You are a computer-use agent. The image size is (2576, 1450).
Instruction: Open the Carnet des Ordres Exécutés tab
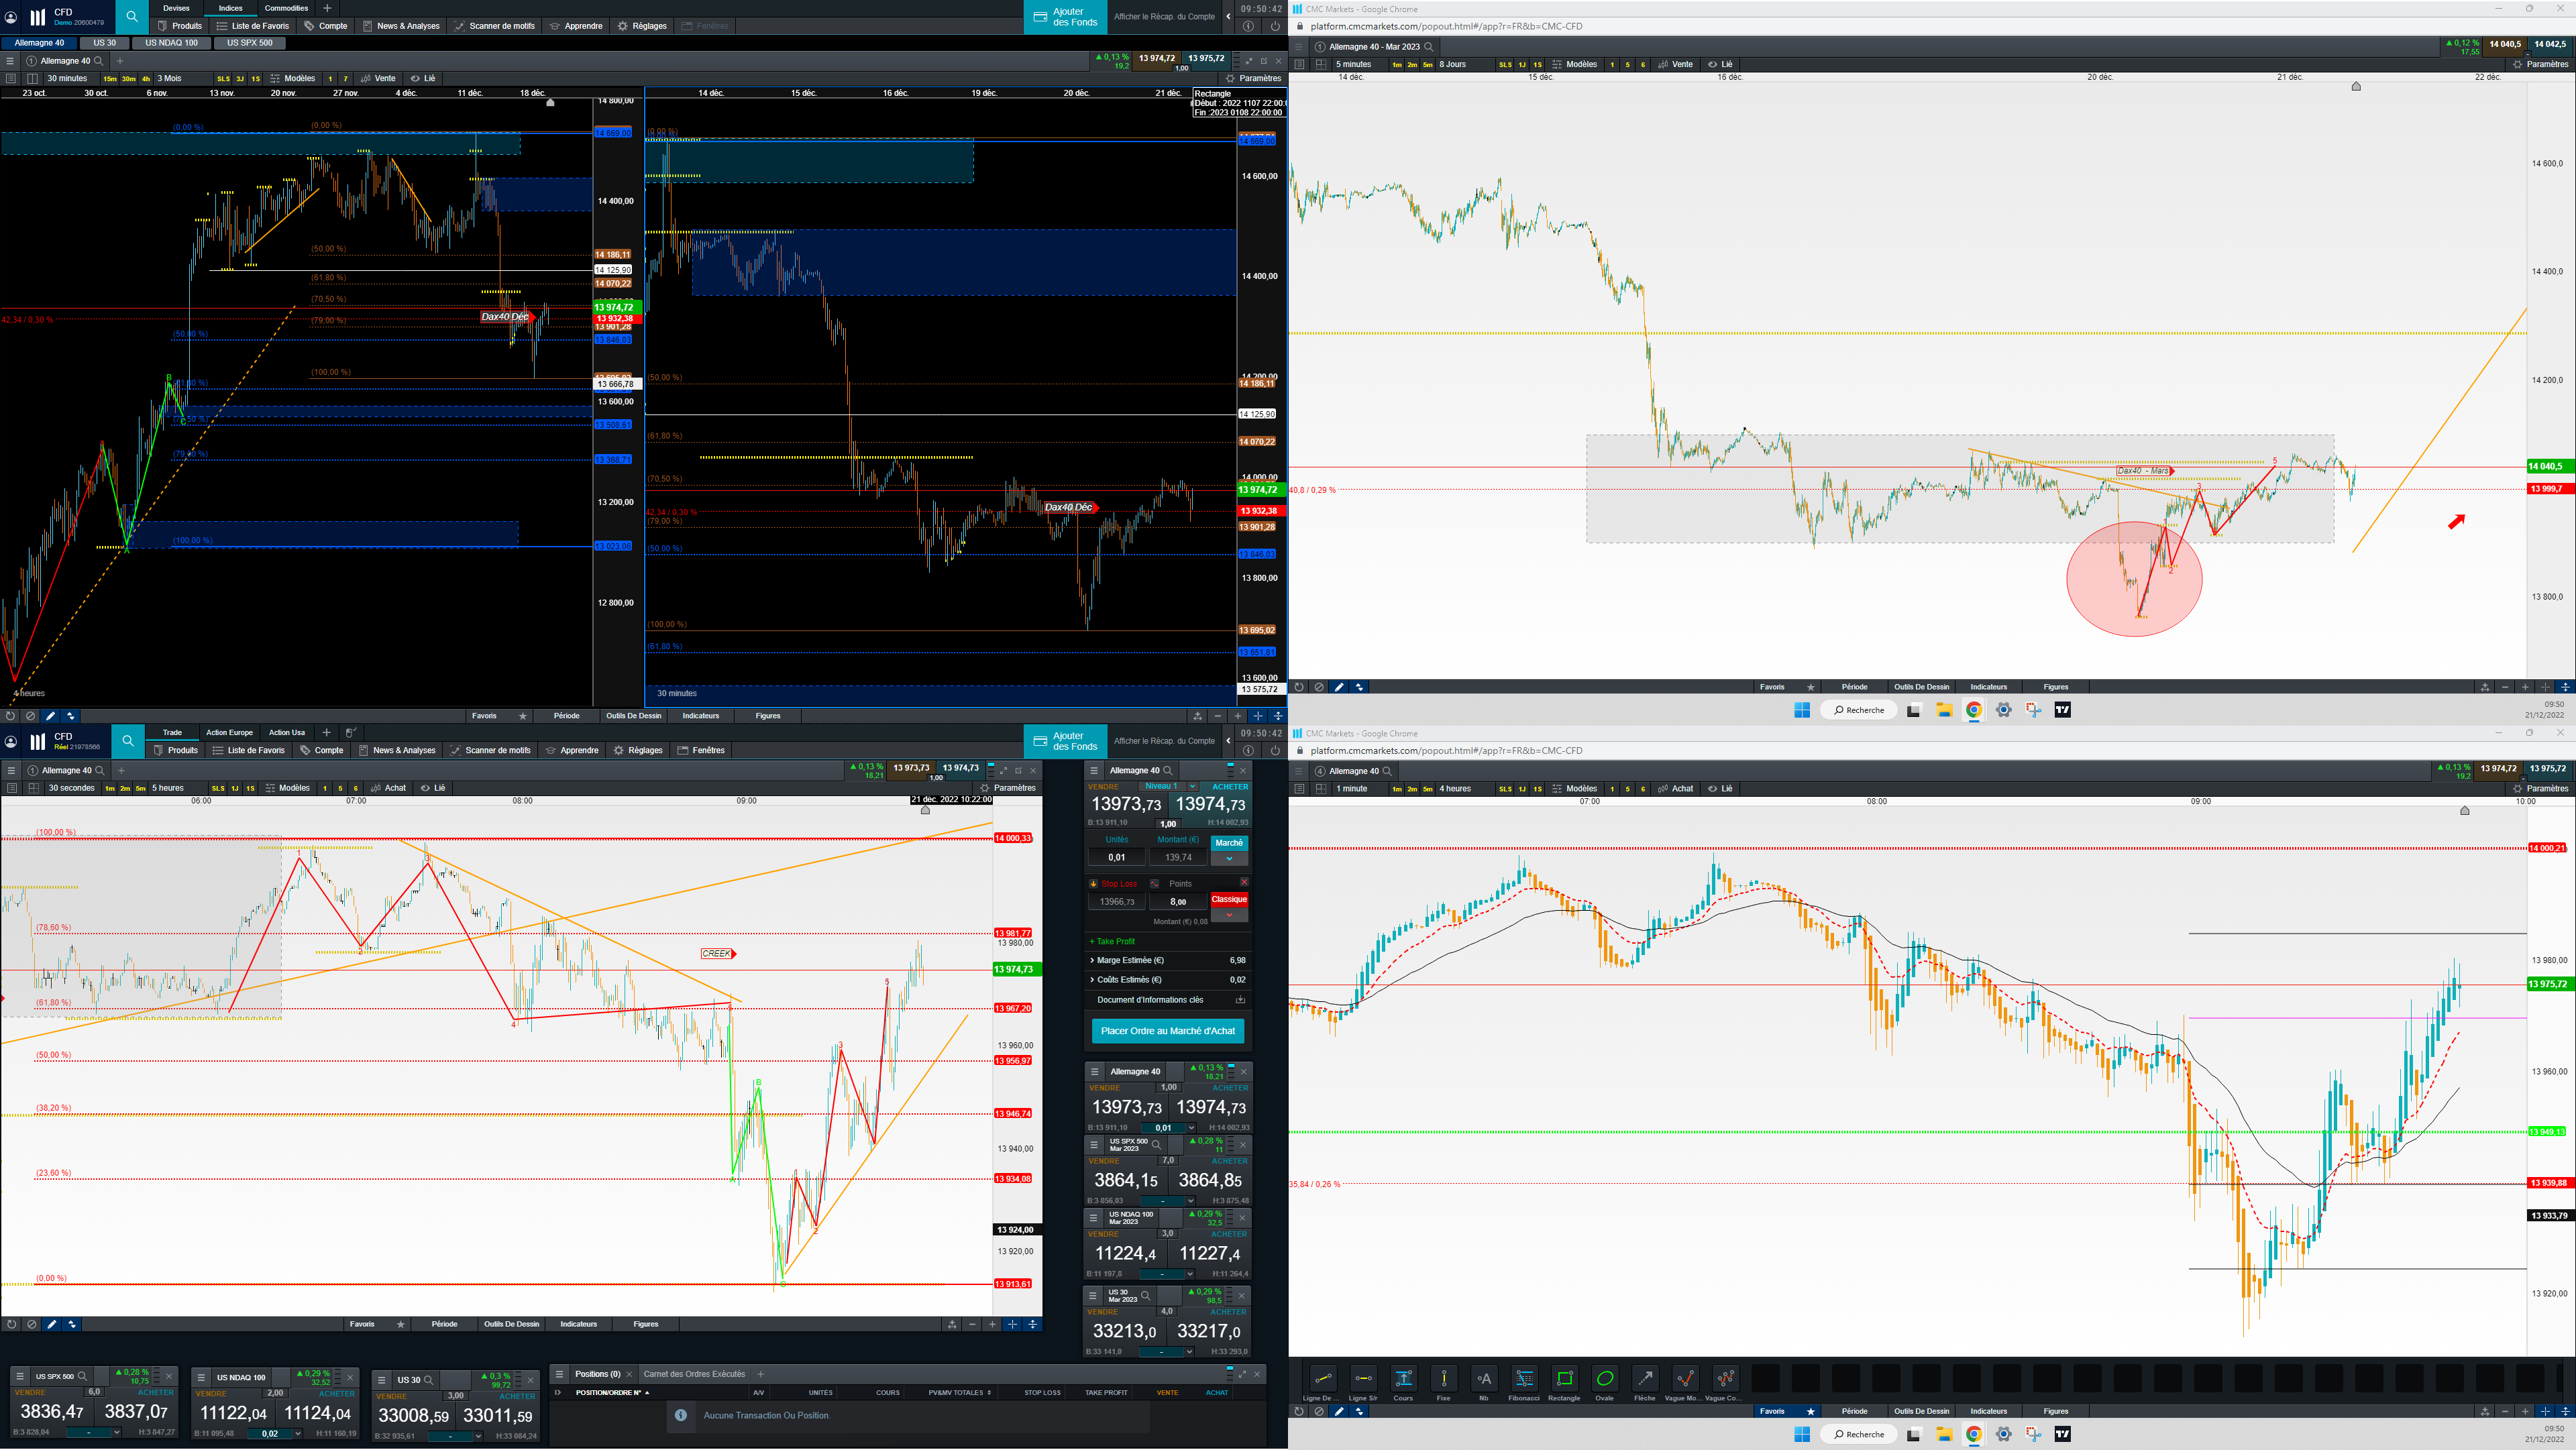coord(694,1374)
